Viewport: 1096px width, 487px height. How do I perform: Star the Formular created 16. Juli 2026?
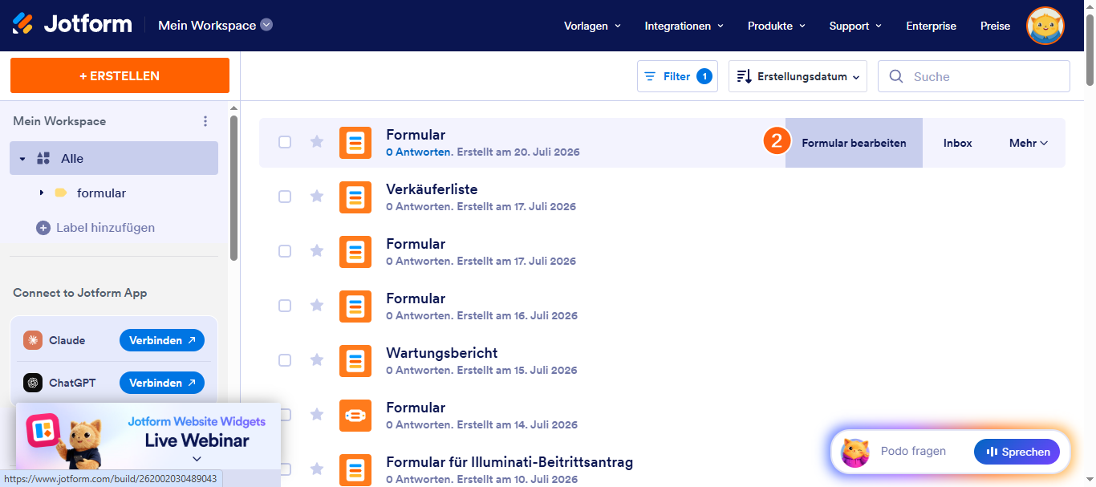tap(317, 306)
